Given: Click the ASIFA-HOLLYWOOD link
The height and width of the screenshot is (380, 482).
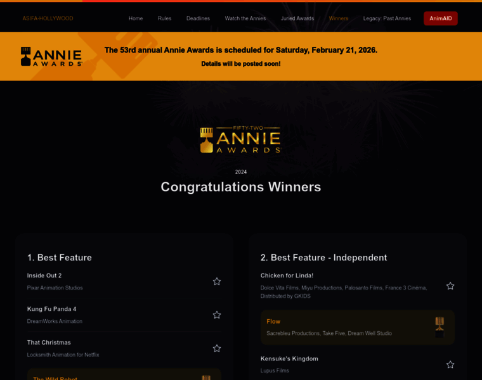Looking at the screenshot, I should click(x=48, y=18).
